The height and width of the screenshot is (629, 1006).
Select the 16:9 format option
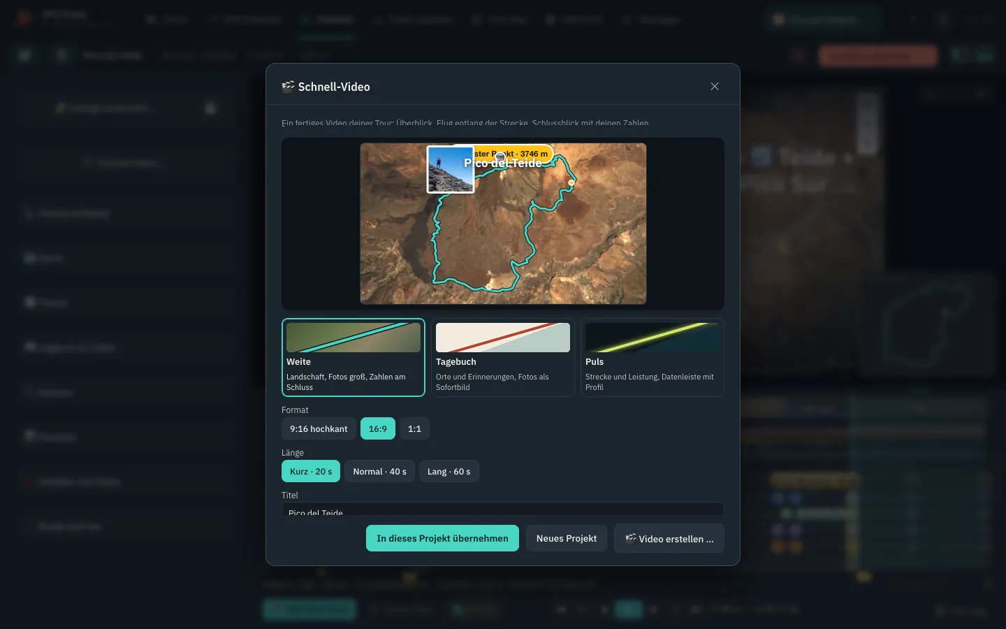(x=378, y=428)
